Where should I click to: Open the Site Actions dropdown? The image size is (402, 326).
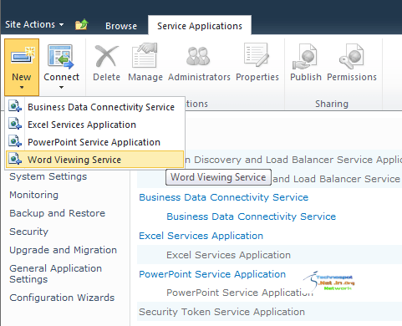pyautogui.click(x=34, y=24)
